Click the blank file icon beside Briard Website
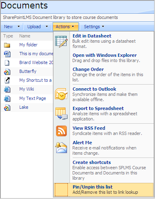 point(7,63)
